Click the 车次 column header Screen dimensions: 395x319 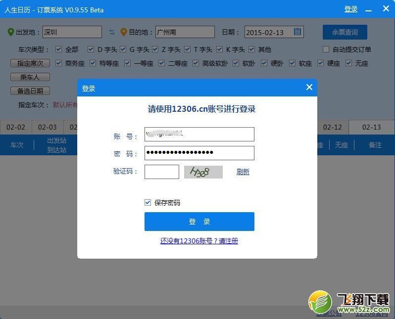17,145
